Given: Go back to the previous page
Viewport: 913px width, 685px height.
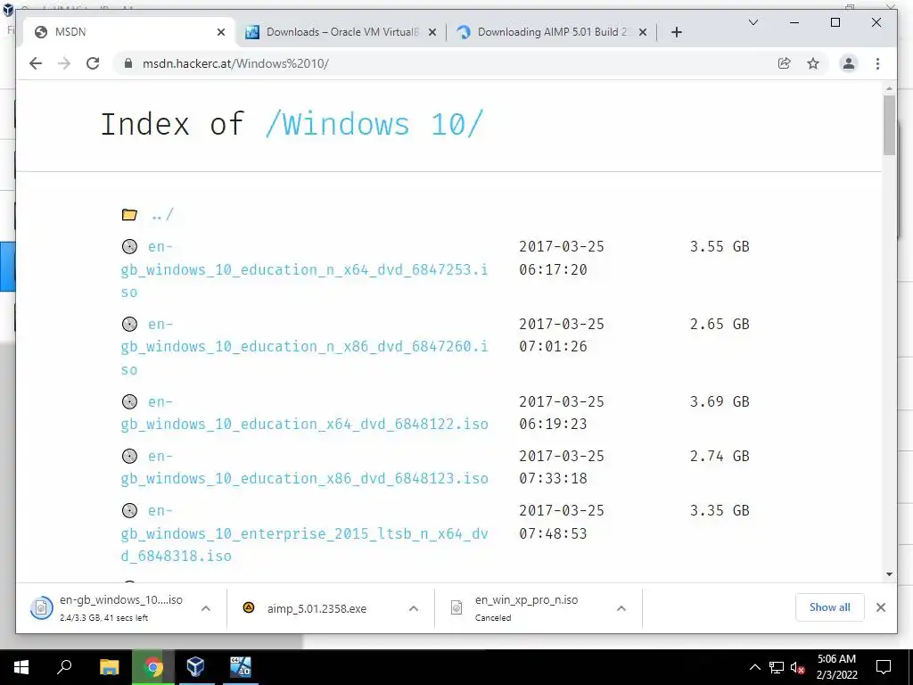Looking at the screenshot, I should 36,63.
